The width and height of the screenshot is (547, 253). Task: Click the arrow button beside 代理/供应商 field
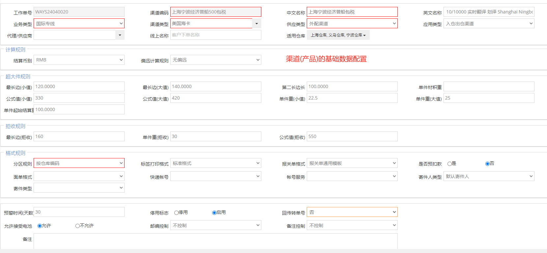click(120, 35)
